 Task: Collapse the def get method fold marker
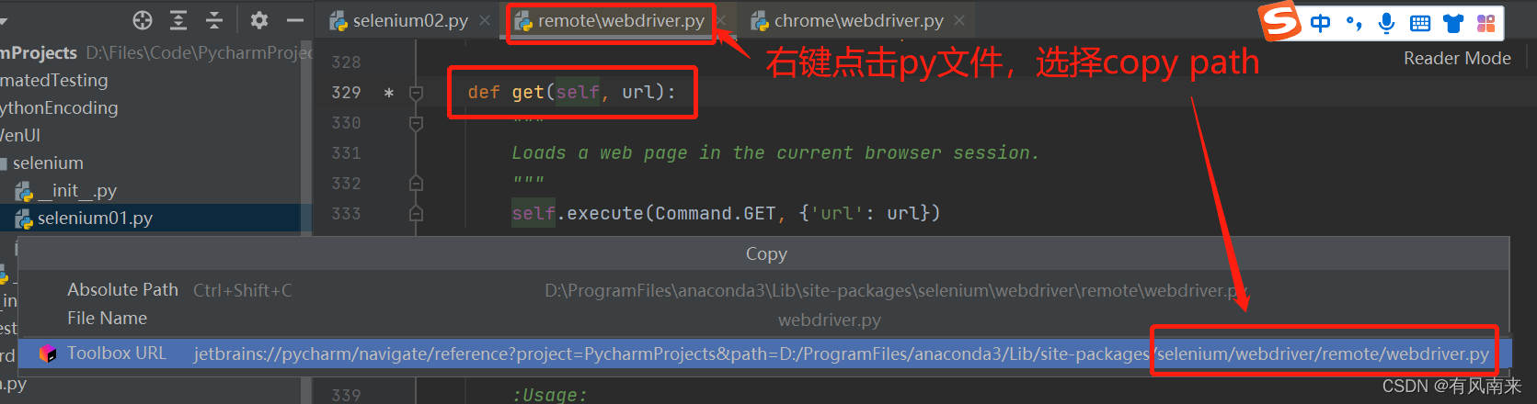point(416,93)
